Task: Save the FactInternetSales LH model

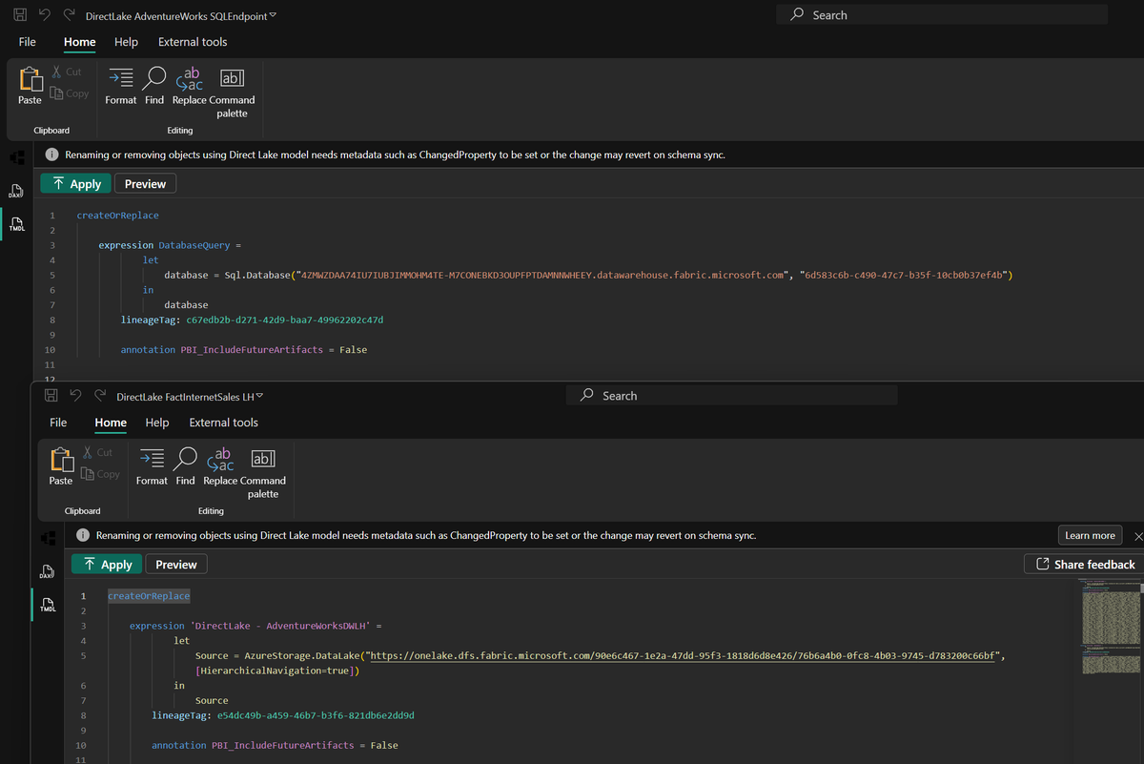Action: (51, 396)
